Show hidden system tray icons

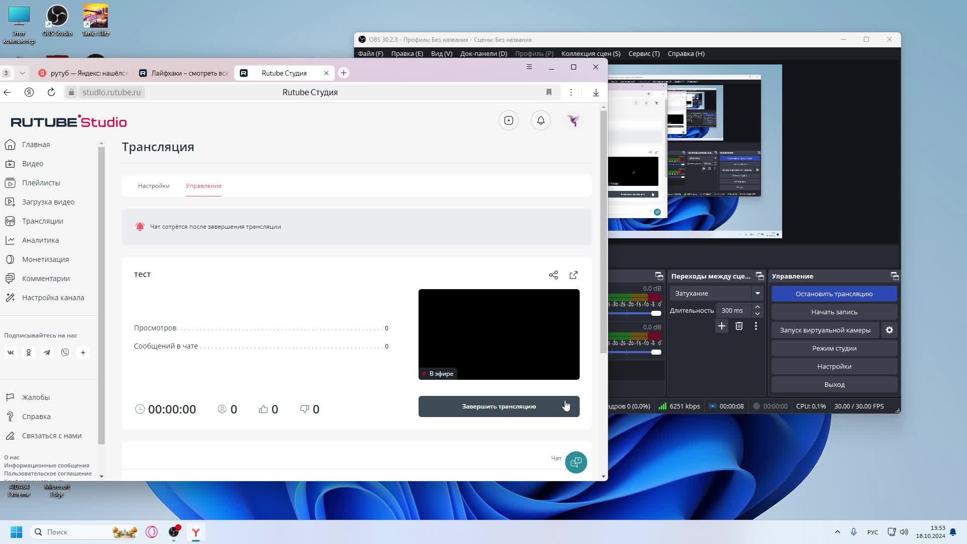[x=837, y=532]
